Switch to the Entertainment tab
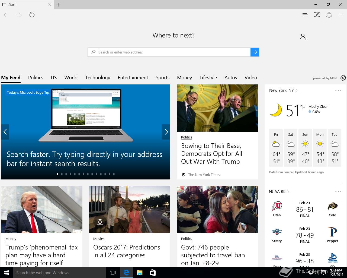Image resolution: width=347 pixels, height=278 pixels. click(133, 78)
